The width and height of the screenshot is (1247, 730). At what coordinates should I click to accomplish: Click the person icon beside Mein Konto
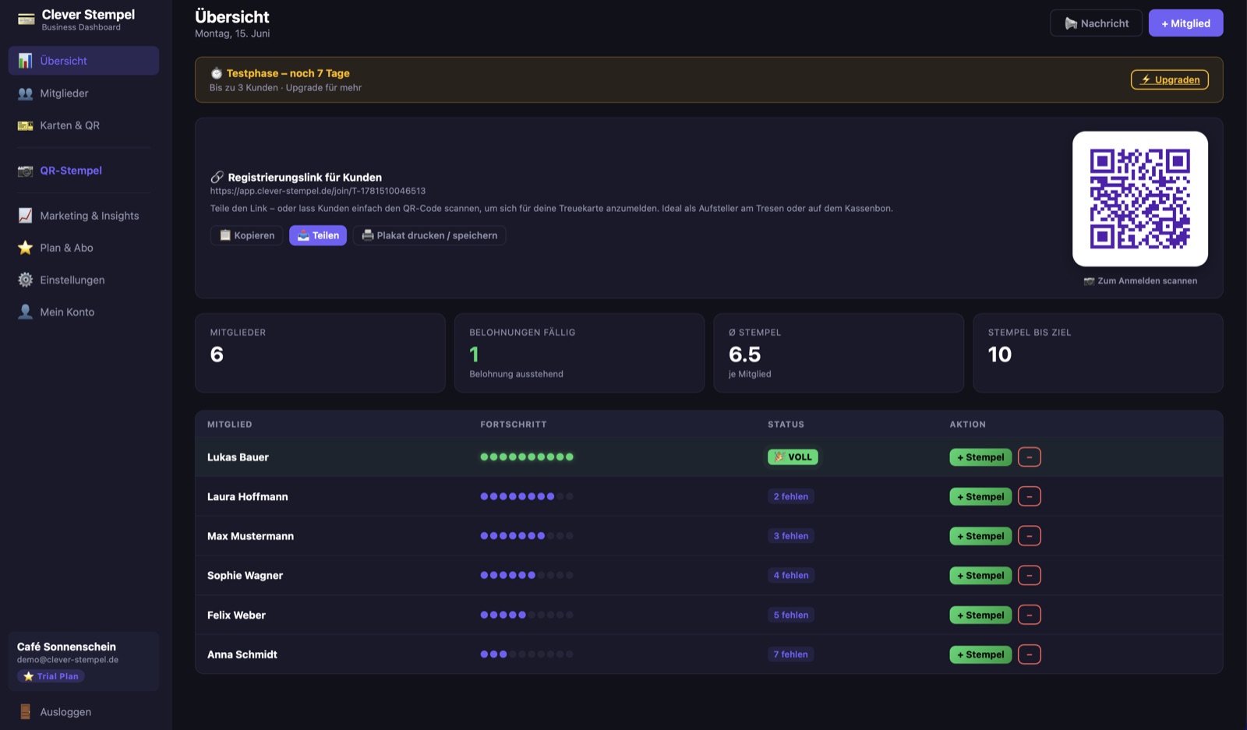pyautogui.click(x=26, y=312)
